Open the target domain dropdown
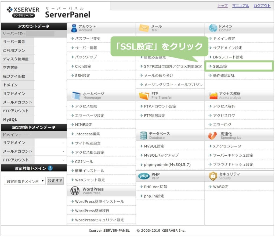This screenshot has width=275, height=237. 25,181
